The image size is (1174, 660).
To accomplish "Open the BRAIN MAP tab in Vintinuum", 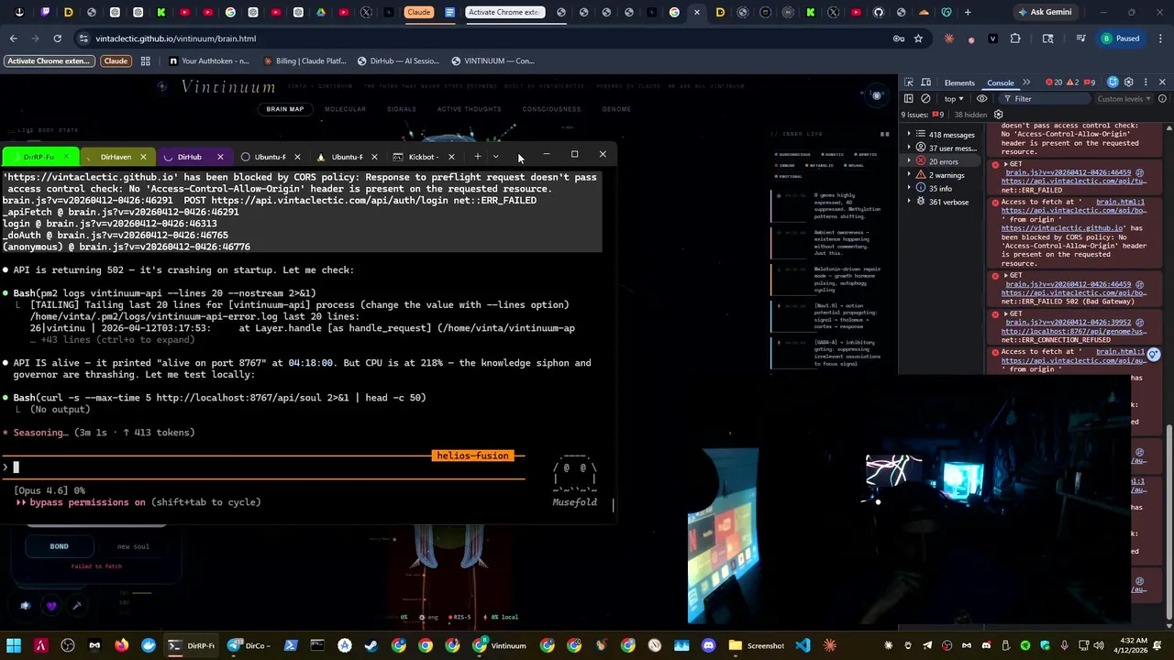I will click(285, 109).
